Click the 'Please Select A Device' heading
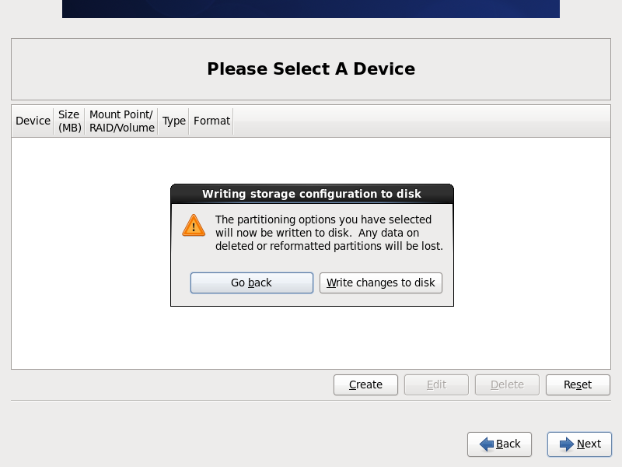The height and width of the screenshot is (467, 622). pos(311,69)
